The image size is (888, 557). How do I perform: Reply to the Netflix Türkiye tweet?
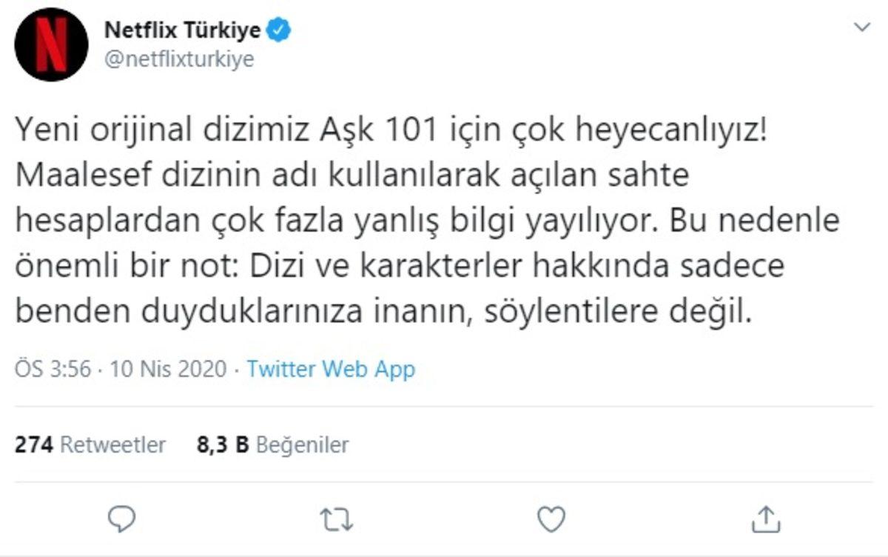pyautogui.click(x=122, y=521)
